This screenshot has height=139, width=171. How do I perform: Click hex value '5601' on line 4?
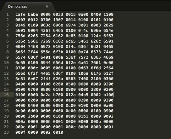[20, 30]
